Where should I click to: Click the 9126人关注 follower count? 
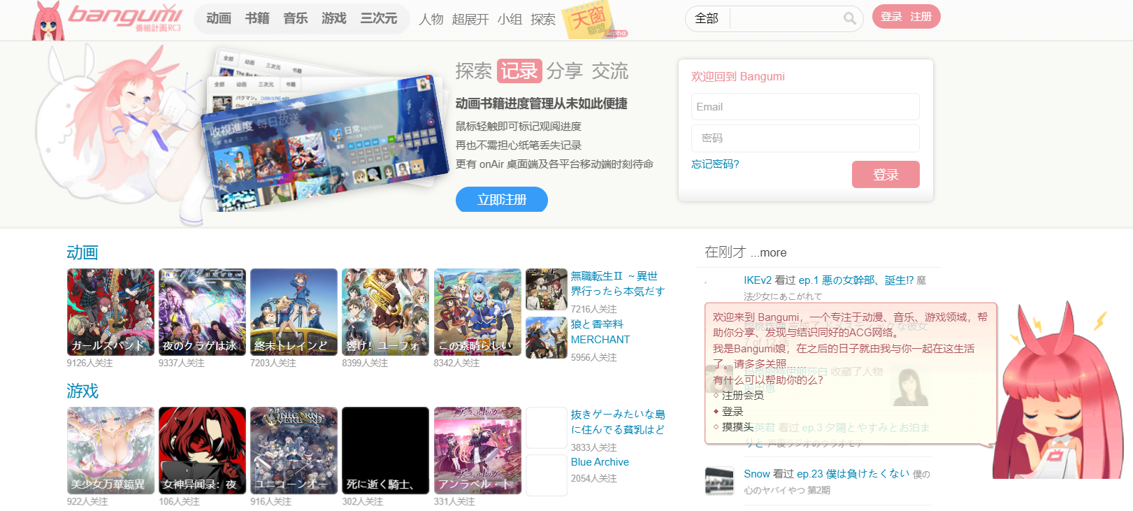click(x=89, y=364)
